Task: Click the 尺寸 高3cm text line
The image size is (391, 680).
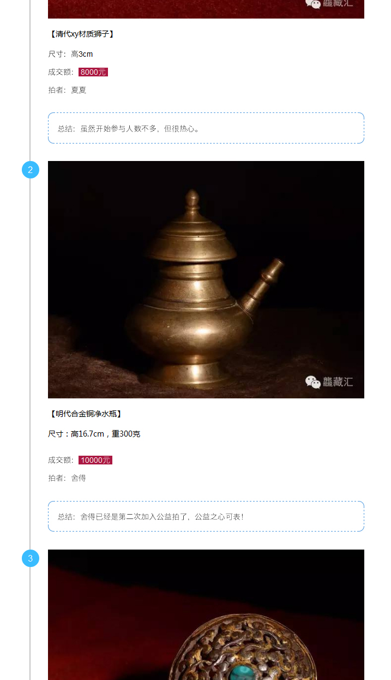Action: coord(70,54)
